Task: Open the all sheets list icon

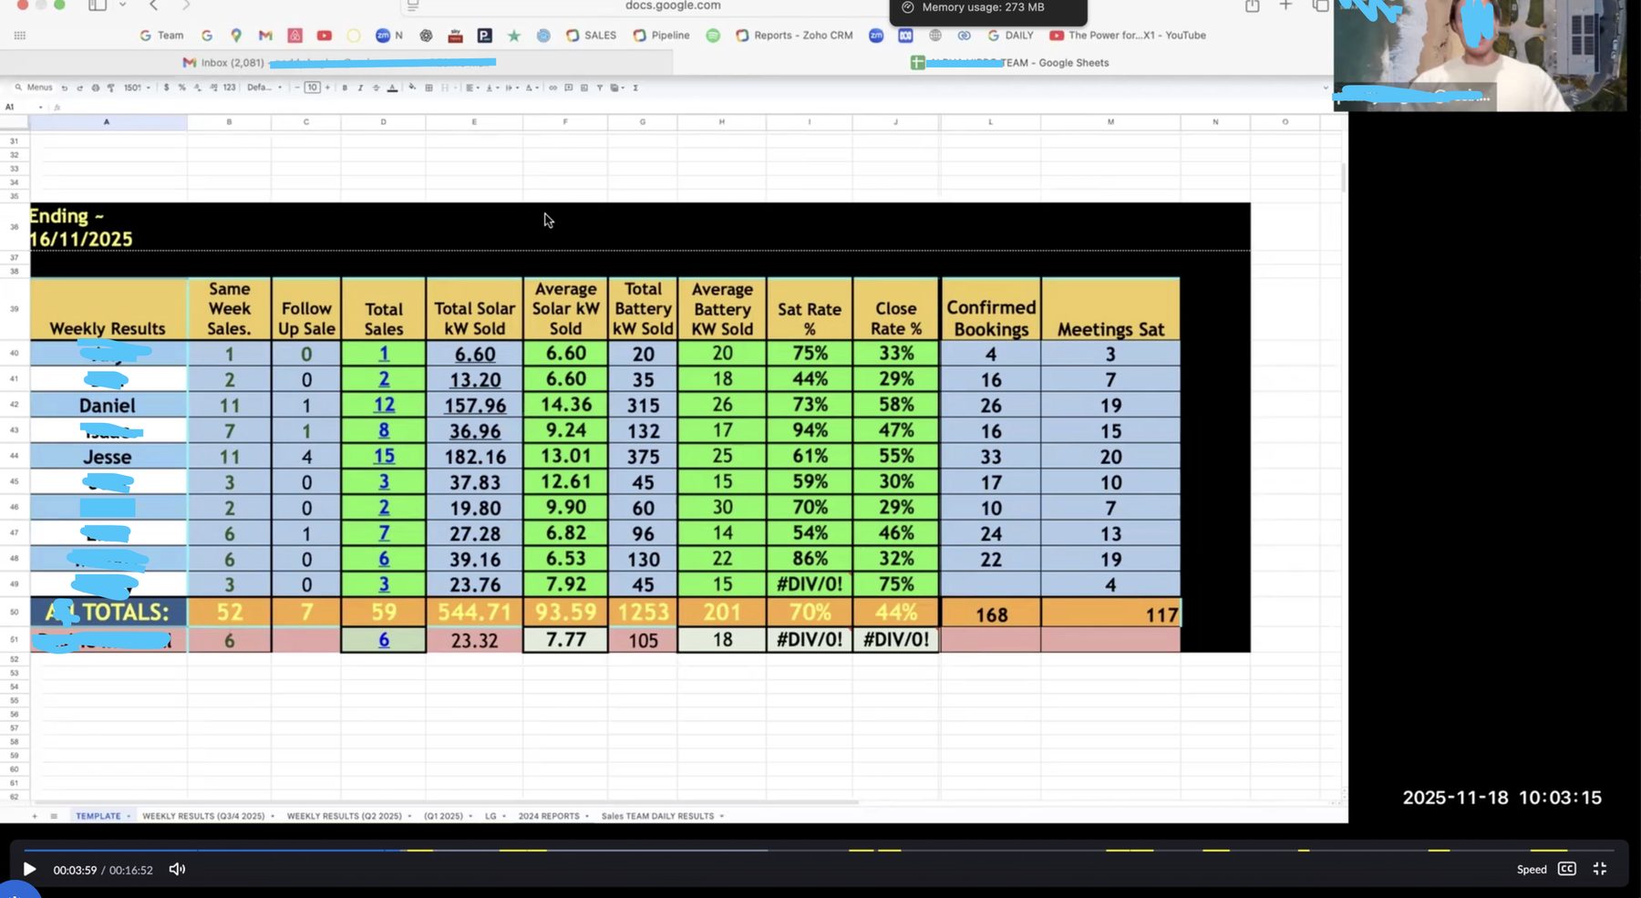Action: (54, 816)
